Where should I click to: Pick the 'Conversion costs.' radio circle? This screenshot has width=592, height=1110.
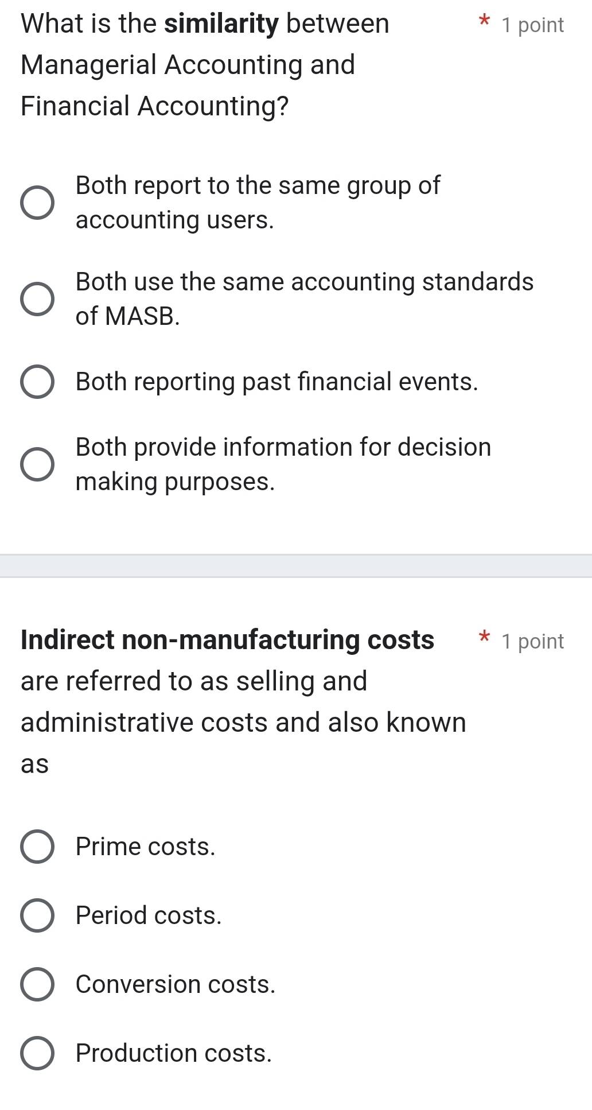tap(38, 984)
